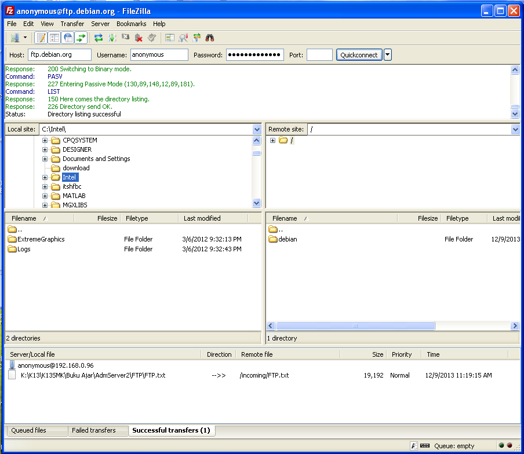
Task: Toggle the remote directory tree icon
Action: pyautogui.click(x=68, y=38)
